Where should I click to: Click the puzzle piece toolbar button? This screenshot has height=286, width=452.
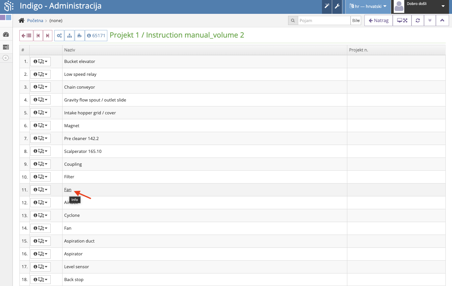click(x=80, y=36)
